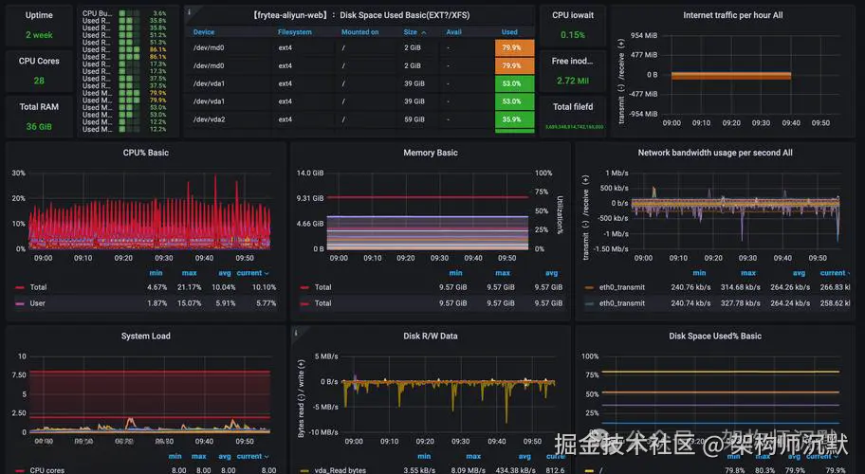The height and width of the screenshot is (474, 865).
Task: Sort Network bandwidth legend by min
Action: tap(699, 273)
